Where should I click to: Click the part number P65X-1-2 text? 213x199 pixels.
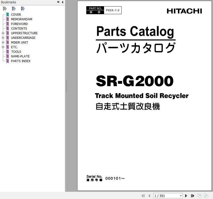(113, 10)
